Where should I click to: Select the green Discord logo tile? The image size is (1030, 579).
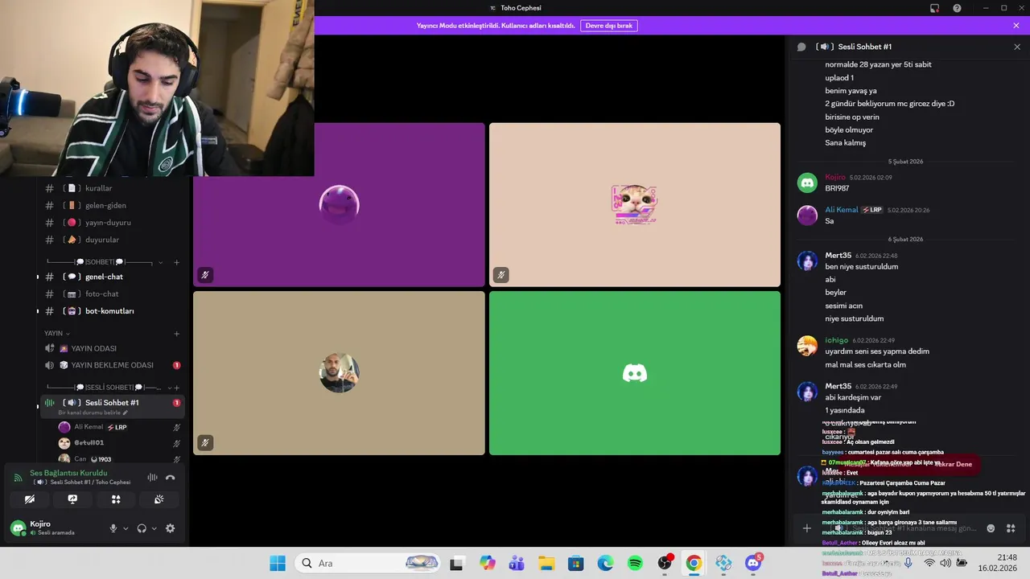[635, 373]
